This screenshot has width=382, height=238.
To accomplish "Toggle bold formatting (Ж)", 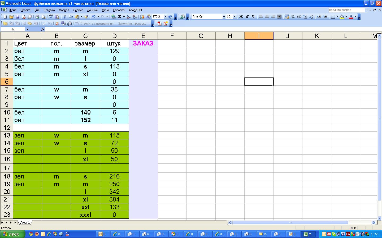I will pos(241,17).
